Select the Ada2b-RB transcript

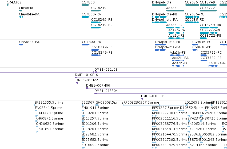coord(176,38)
